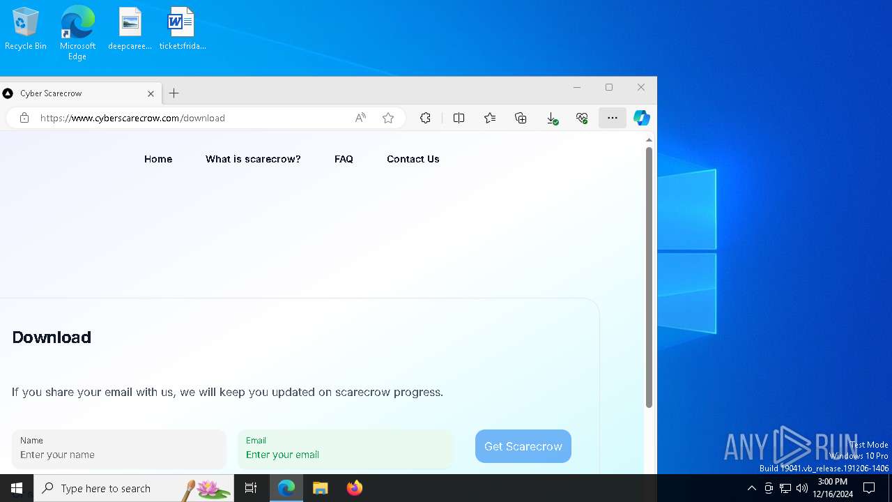The image size is (892, 502).
Task: Select the Download heading text
Action: (52, 337)
